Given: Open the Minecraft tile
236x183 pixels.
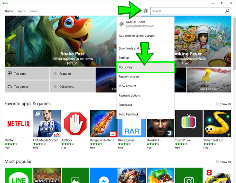Looking at the screenshot, I should pos(47,175).
